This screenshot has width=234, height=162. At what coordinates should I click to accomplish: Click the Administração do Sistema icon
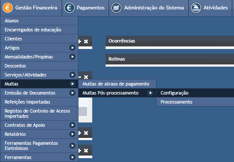coord(116,8)
